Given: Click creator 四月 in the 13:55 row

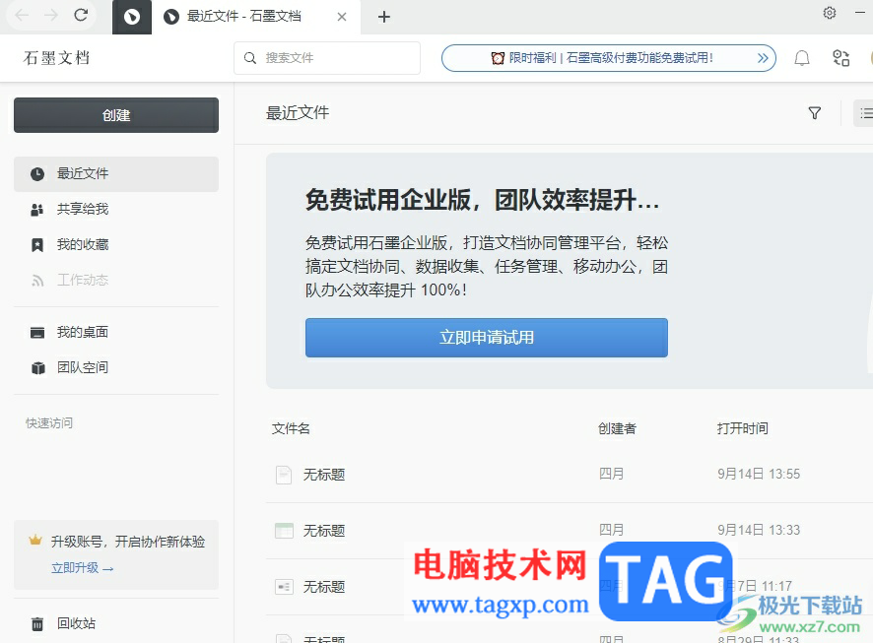Looking at the screenshot, I should click(611, 474).
